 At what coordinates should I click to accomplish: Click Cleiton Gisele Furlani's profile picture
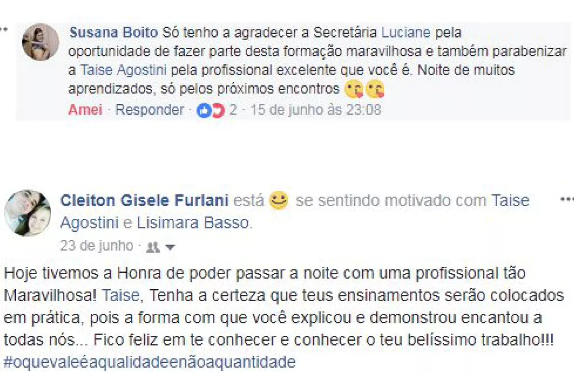click(28, 213)
